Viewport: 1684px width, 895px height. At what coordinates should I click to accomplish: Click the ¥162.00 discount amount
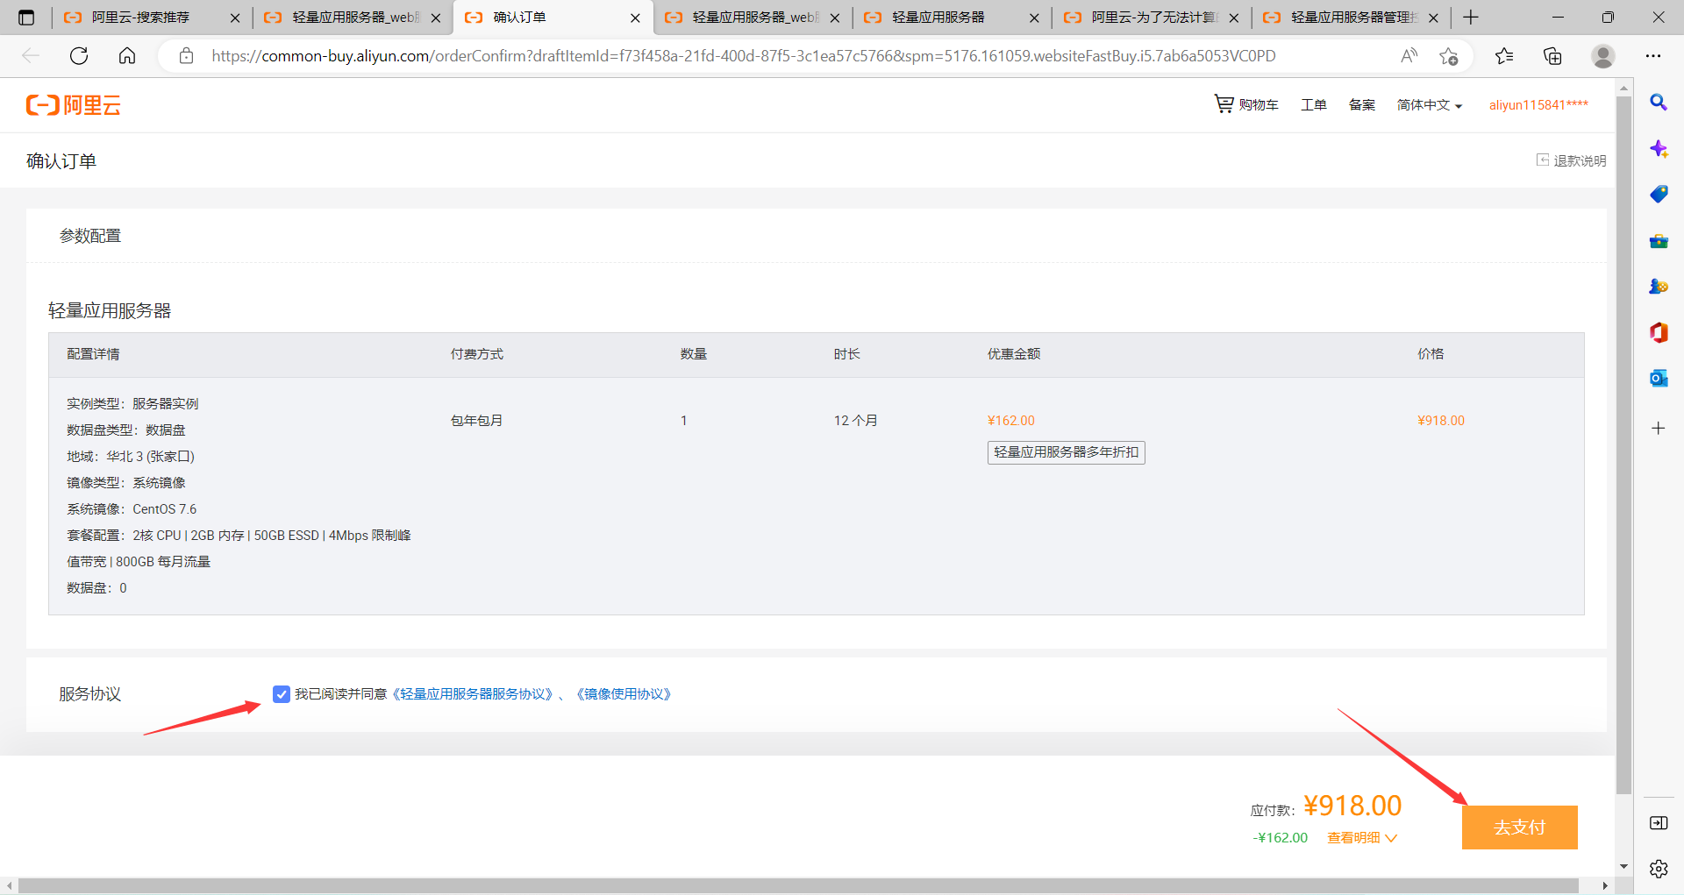tap(1011, 421)
